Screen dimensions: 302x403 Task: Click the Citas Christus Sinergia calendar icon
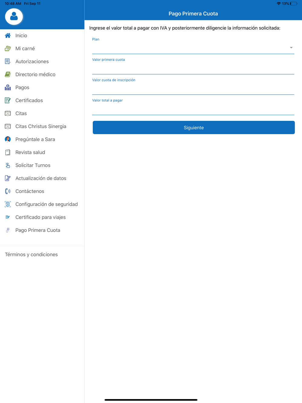click(x=8, y=126)
